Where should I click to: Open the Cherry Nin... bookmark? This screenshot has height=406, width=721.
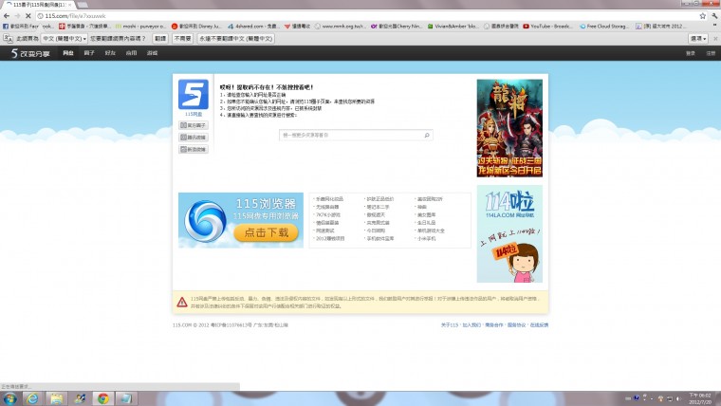pyautogui.click(x=397, y=27)
